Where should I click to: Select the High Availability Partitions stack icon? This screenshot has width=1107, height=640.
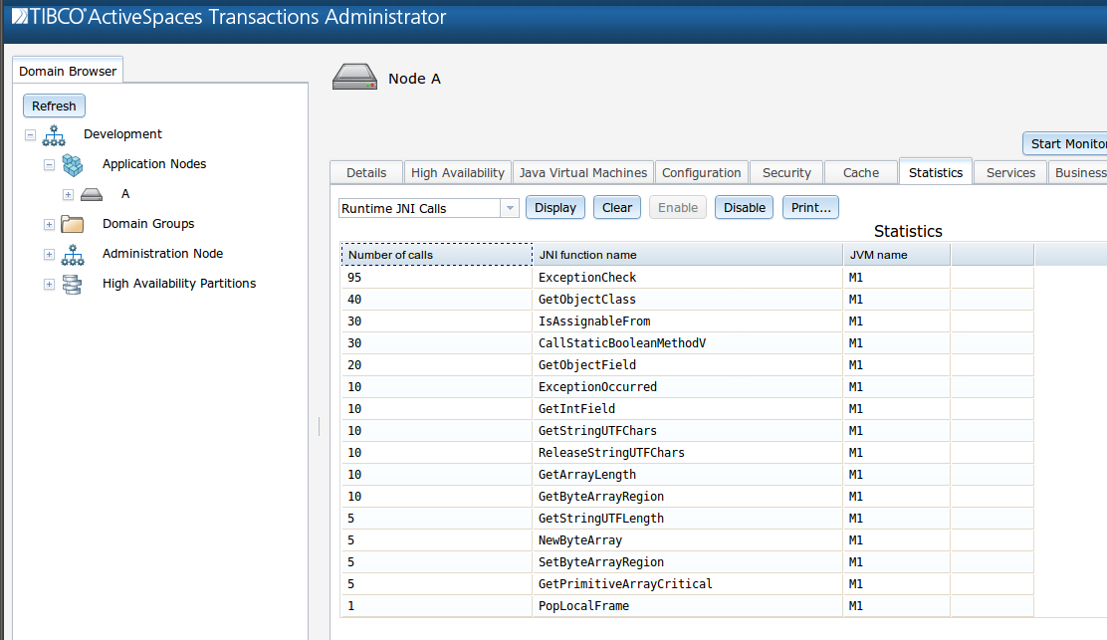(72, 284)
